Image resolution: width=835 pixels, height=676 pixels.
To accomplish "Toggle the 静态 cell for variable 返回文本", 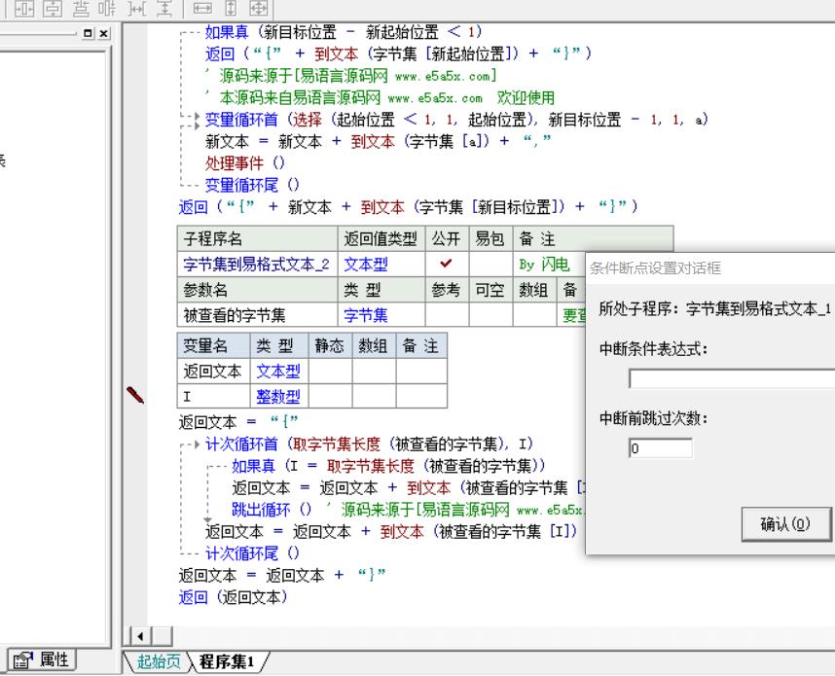I will click(x=330, y=371).
